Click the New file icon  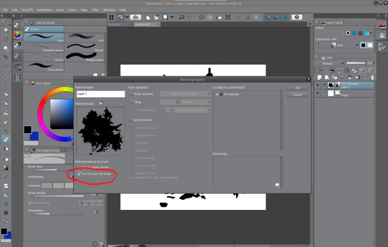click(x=148, y=17)
